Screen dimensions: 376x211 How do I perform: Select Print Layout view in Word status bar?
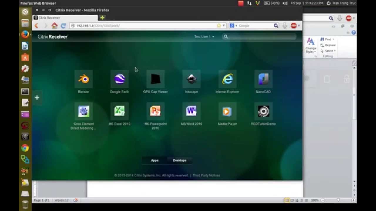pos(287,200)
